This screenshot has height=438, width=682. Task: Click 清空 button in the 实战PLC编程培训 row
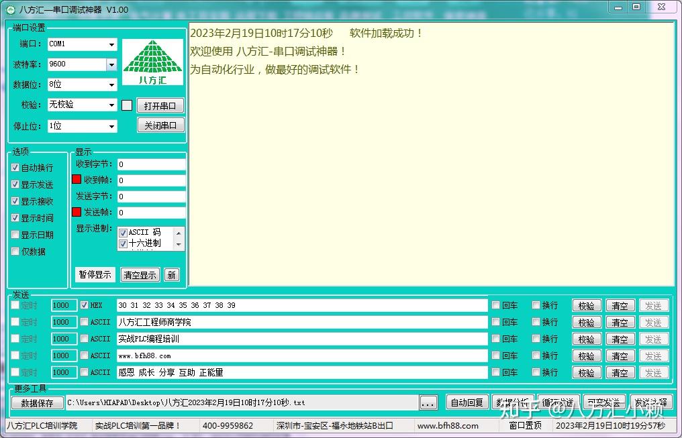[620, 339]
